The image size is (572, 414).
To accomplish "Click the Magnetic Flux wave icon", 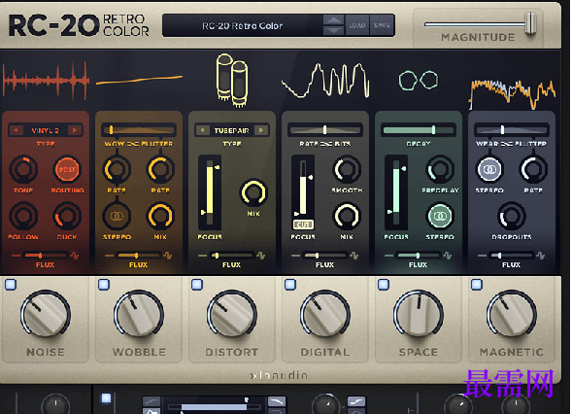I will click(x=541, y=256).
